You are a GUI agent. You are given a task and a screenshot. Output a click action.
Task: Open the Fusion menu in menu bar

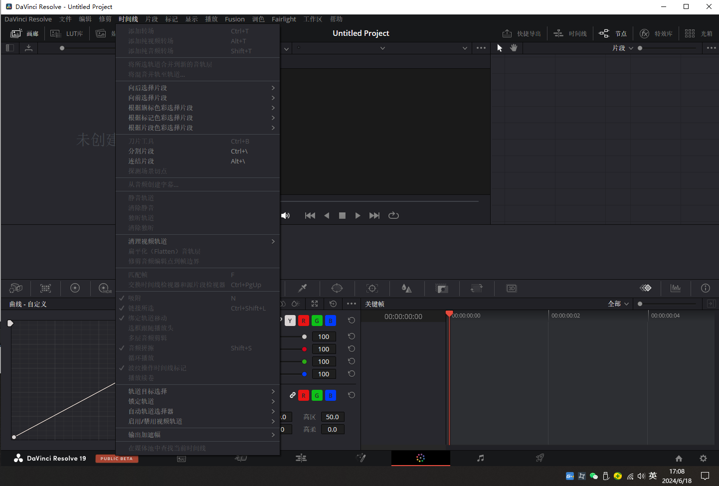point(234,19)
